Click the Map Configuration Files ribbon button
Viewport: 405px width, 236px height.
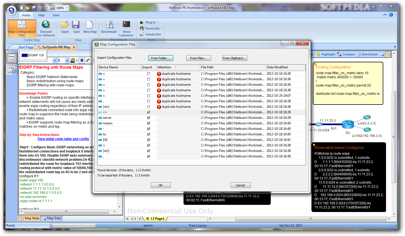tap(22, 28)
